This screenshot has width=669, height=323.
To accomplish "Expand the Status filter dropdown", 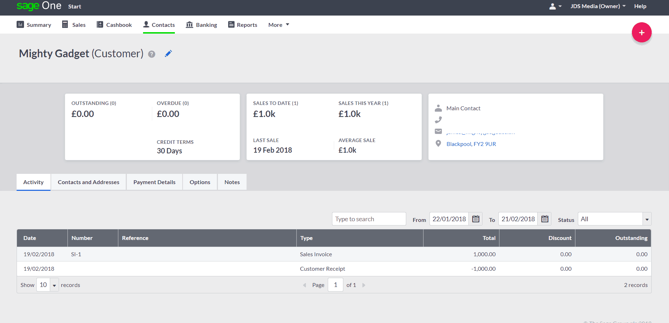I will pyautogui.click(x=646, y=219).
